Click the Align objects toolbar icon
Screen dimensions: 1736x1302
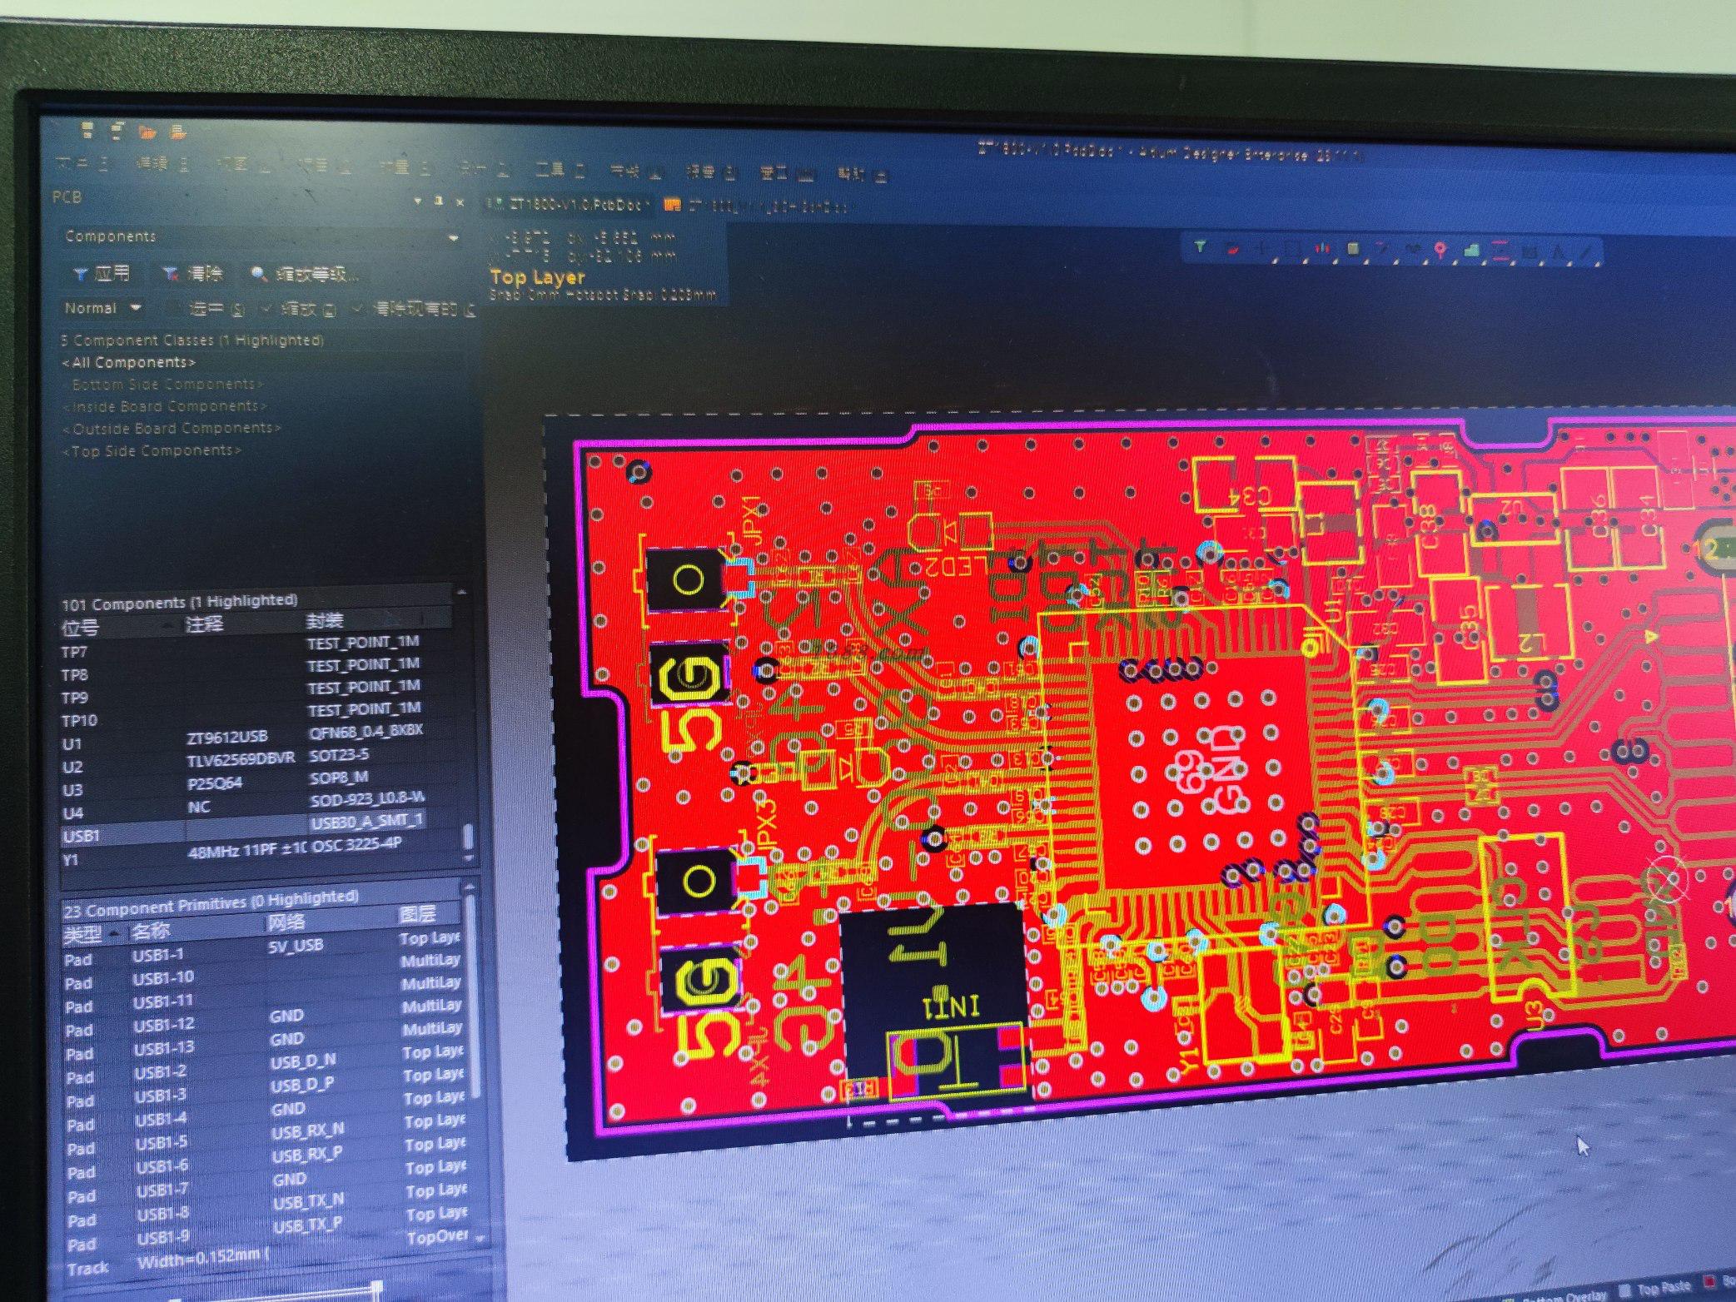pos(1322,248)
